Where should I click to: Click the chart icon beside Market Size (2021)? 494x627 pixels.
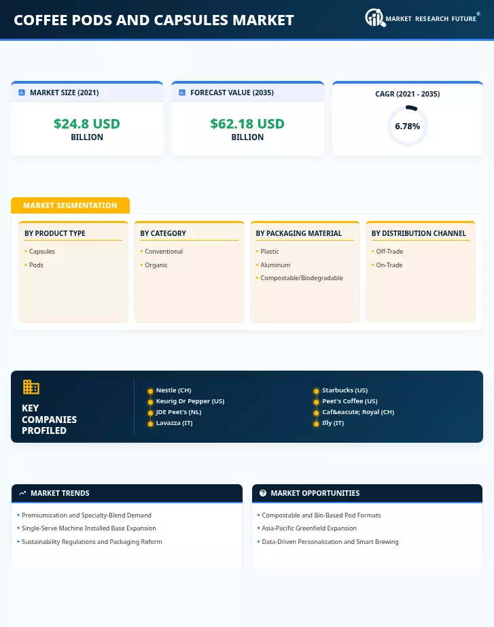click(x=22, y=92)
